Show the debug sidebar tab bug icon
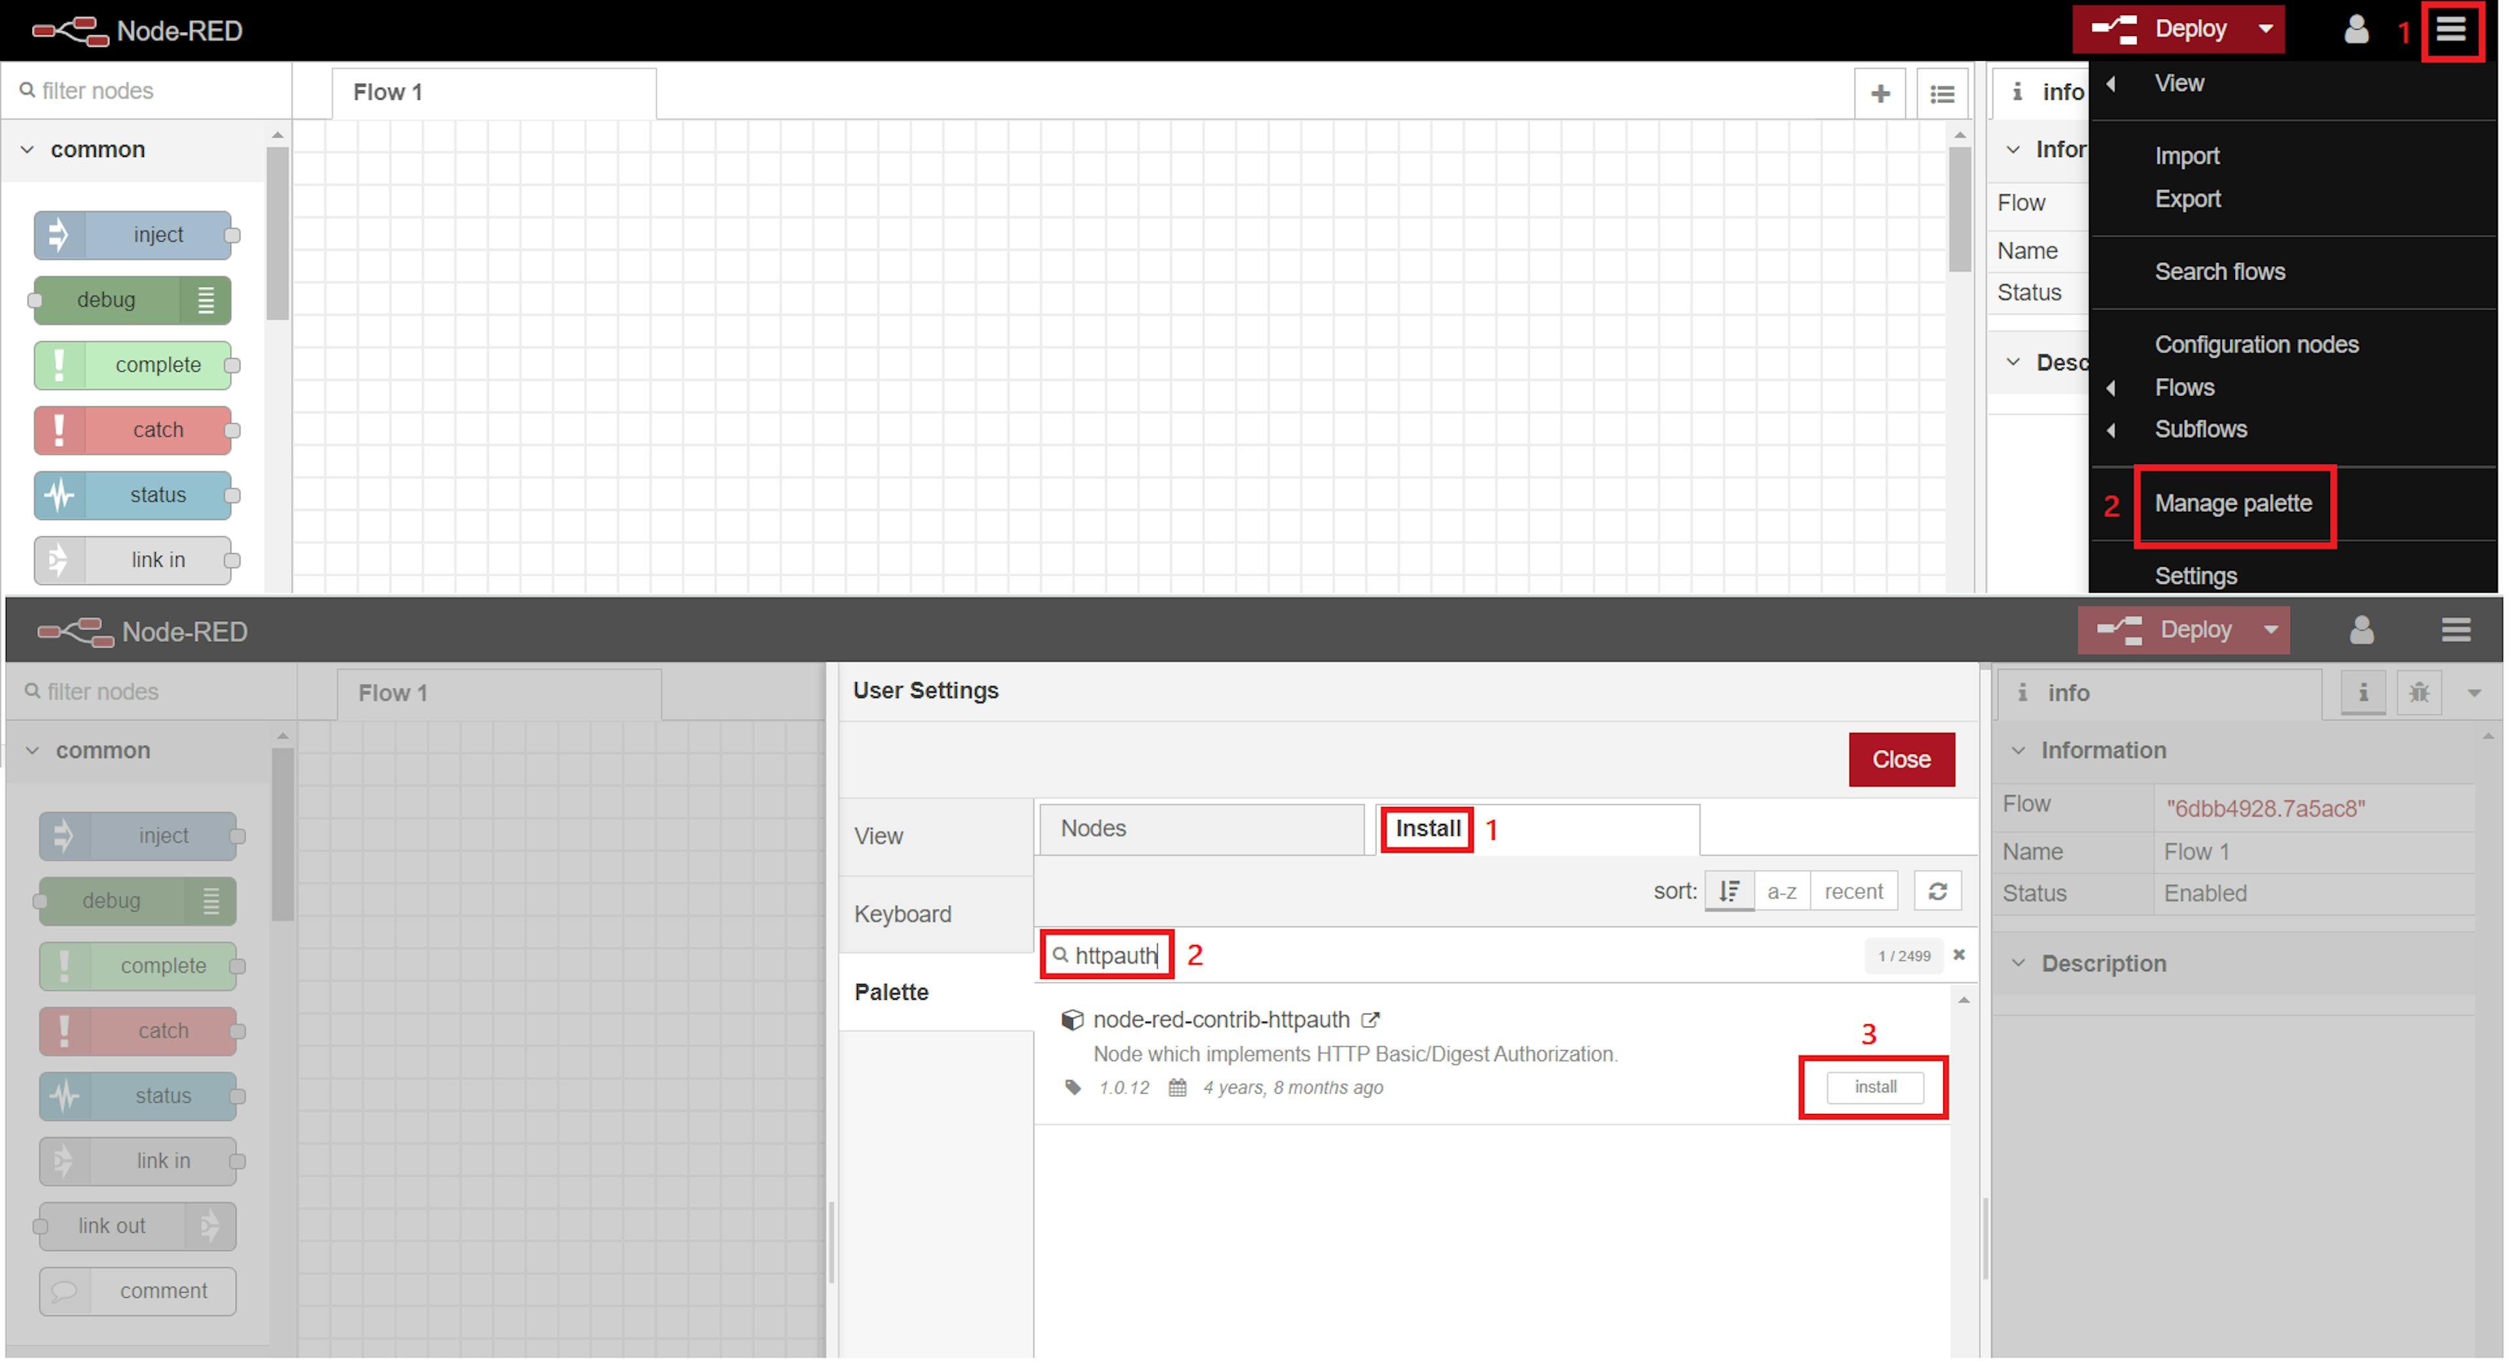This screenshot has height=1371, width=2514. (2419, 693)
